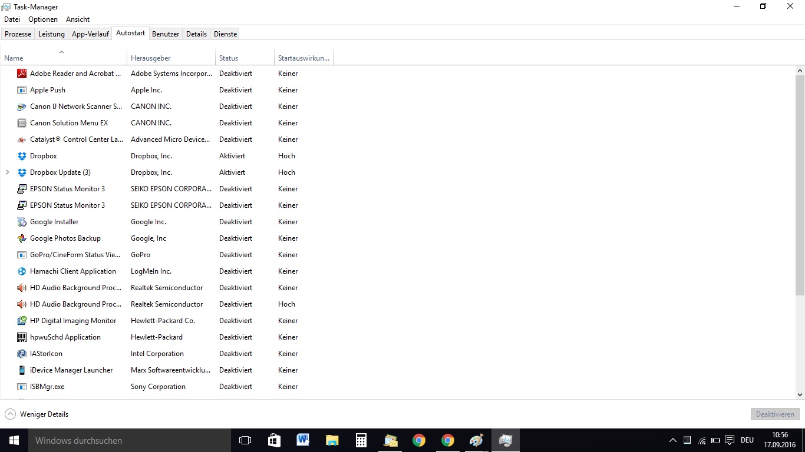This screenshot has width=805, height=452.
Task: Launch Windows Store from the taskbar
Action: (274, 440)
